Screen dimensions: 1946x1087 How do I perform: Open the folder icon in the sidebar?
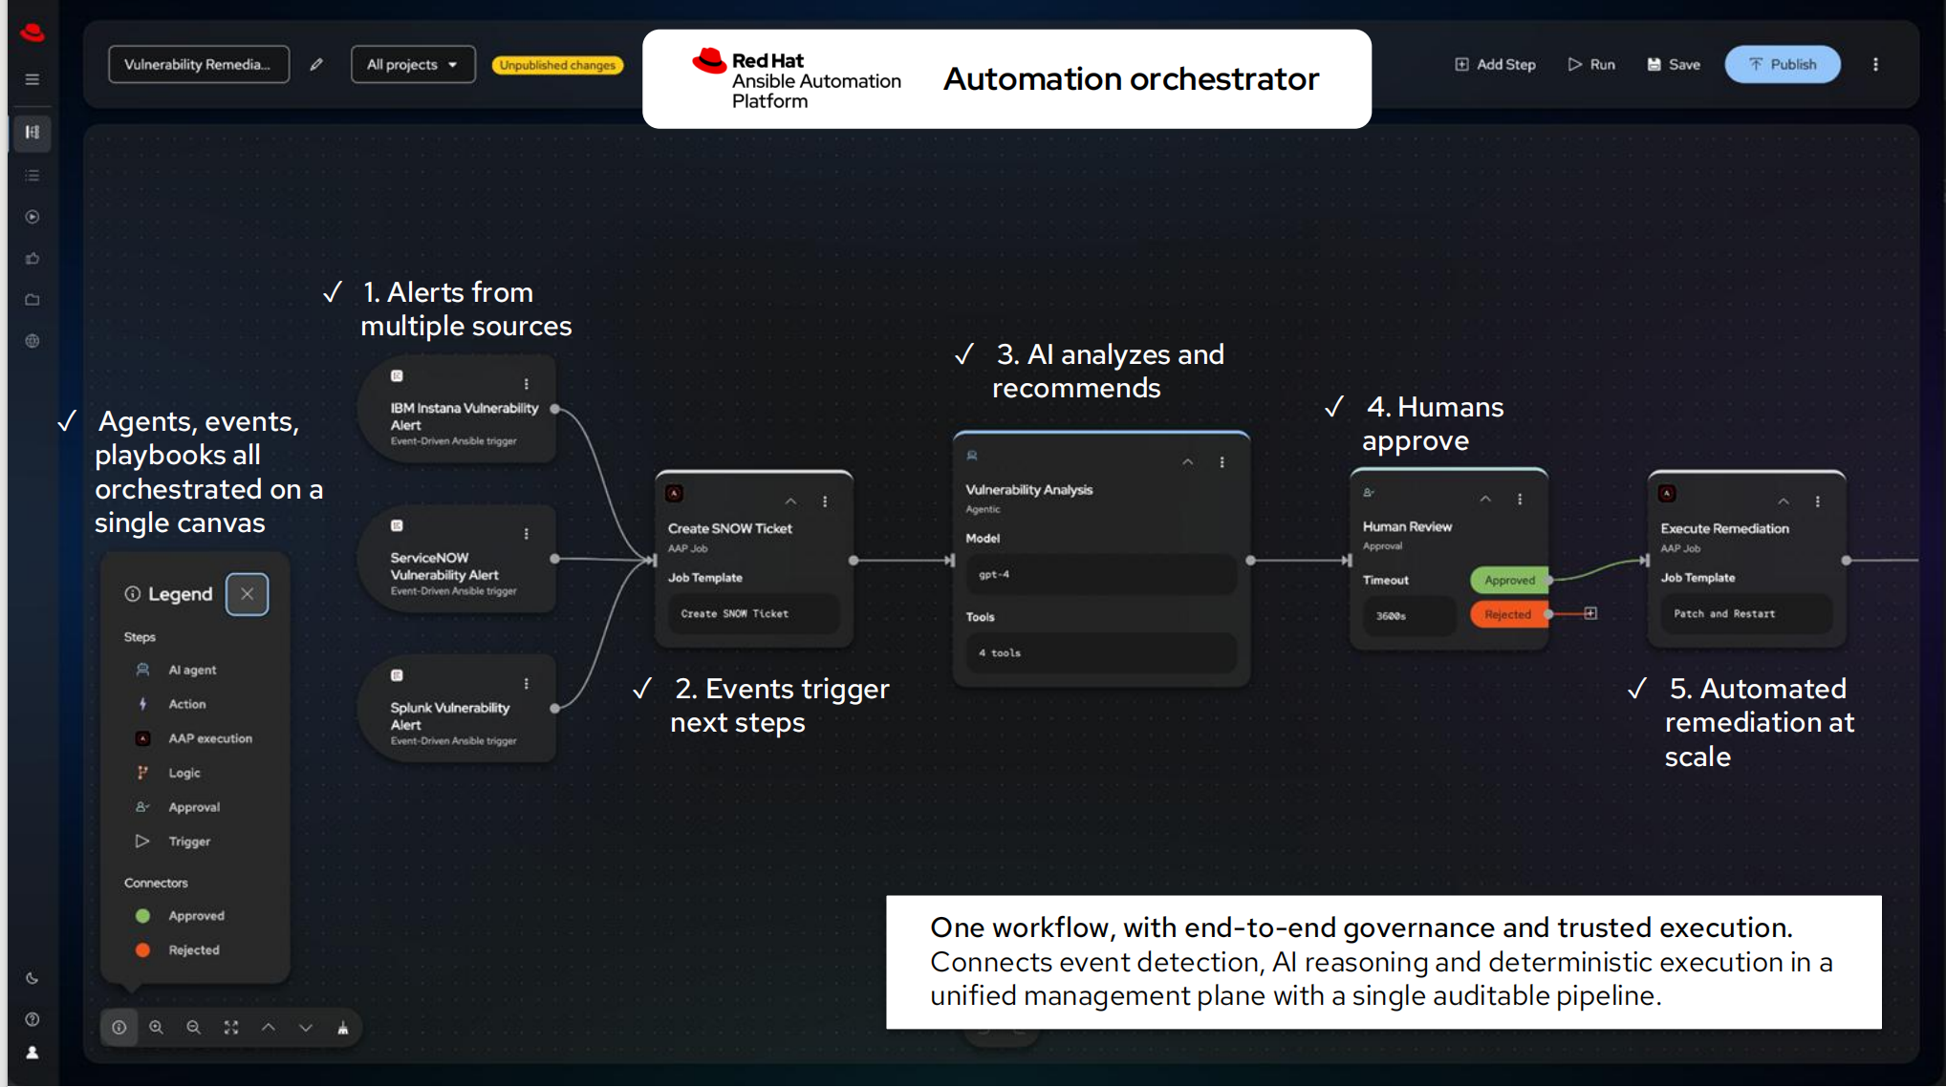[x=32, y=300]
